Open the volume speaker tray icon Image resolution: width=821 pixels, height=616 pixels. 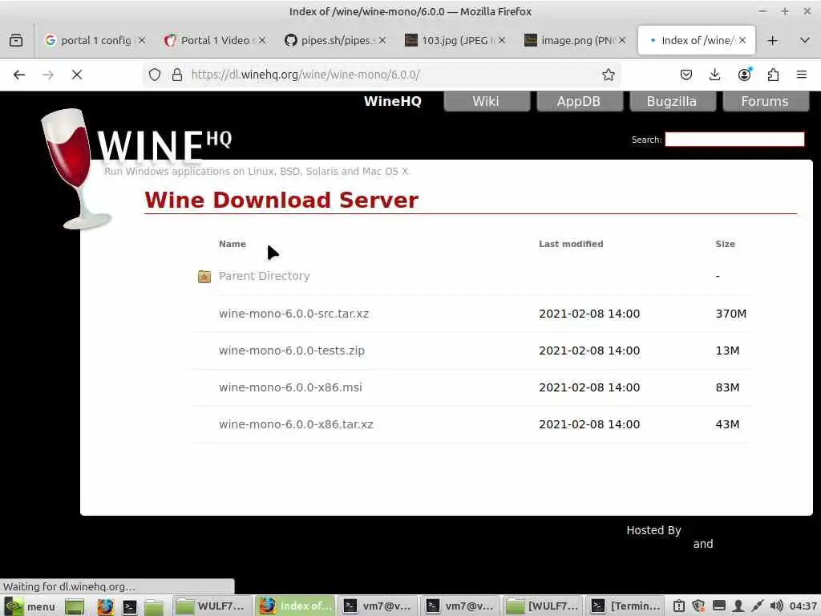[x=776, y=606]
